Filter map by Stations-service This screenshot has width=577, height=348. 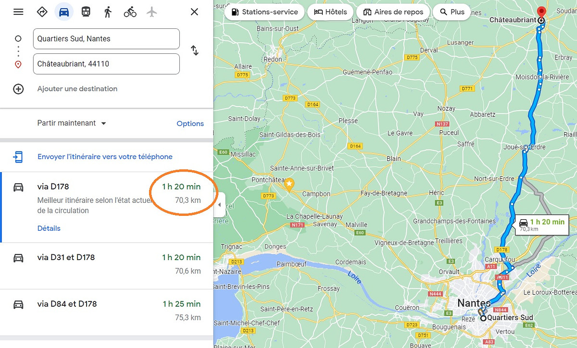click(264, 12)
